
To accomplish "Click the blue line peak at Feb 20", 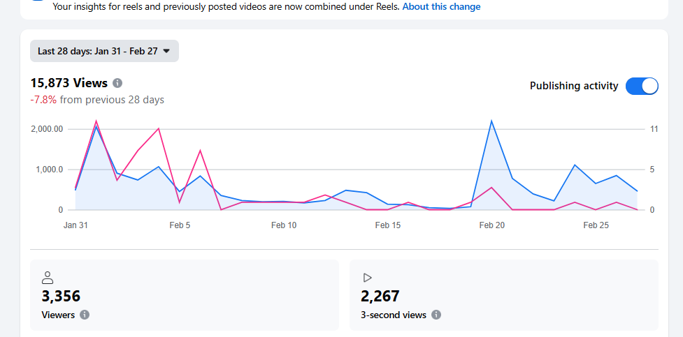I will click(x=491, y=121).
